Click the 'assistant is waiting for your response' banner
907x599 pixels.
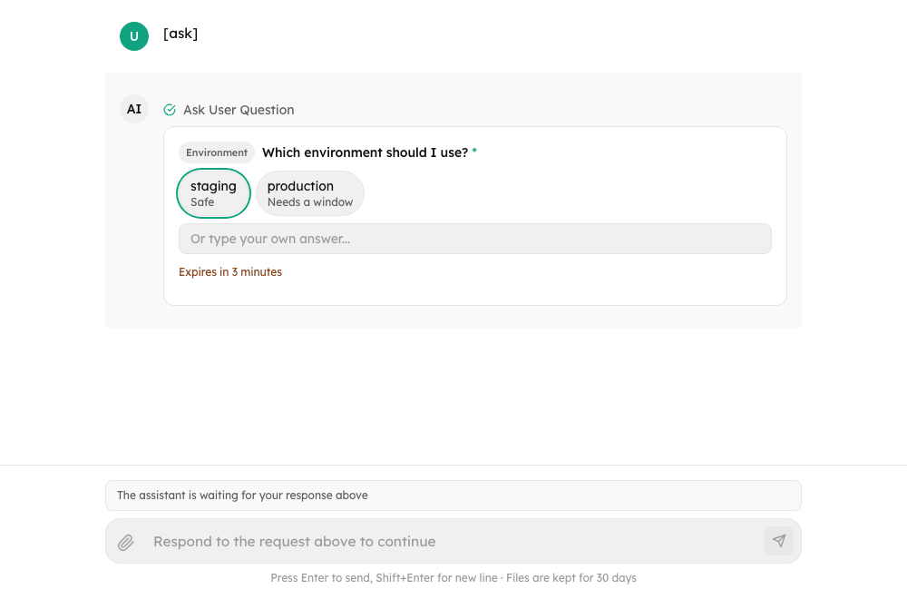453,496
